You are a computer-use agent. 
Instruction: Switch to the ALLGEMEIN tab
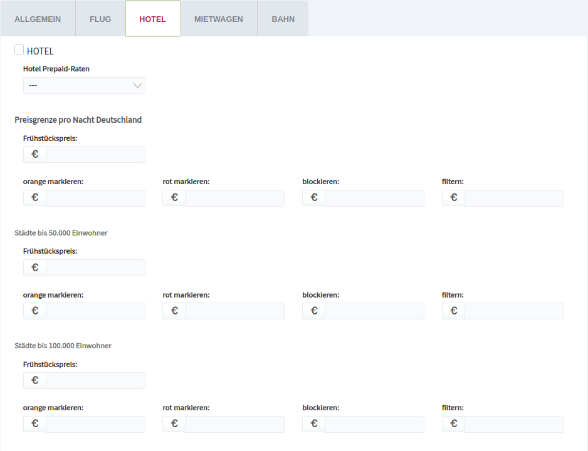coord(38,19)
